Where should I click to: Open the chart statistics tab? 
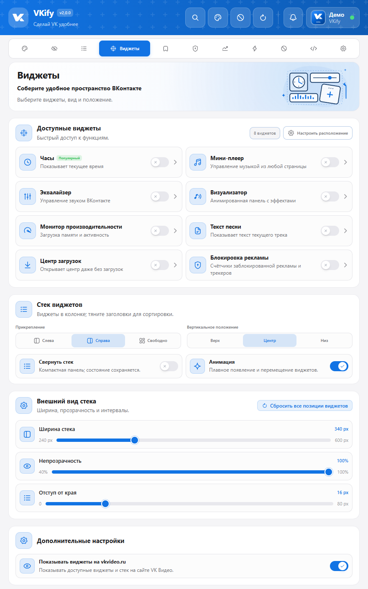click(225, 48)
